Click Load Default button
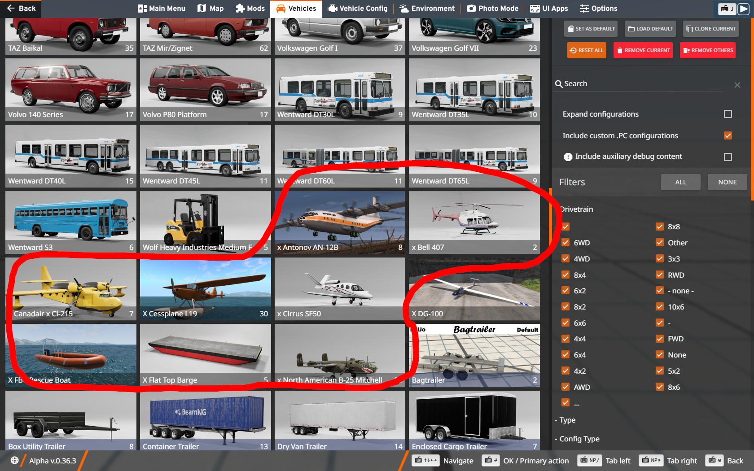 (x=650, y=29)
